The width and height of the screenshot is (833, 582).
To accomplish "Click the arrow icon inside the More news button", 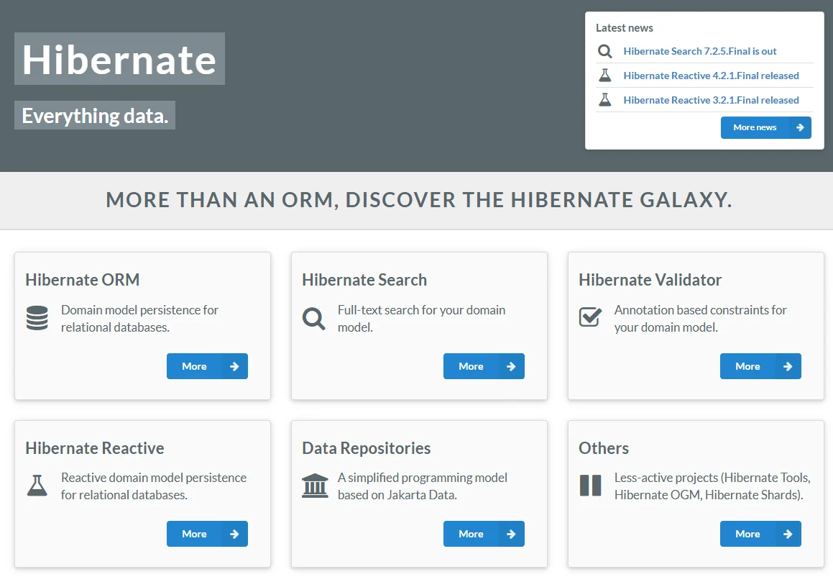I will click(799, 127).
